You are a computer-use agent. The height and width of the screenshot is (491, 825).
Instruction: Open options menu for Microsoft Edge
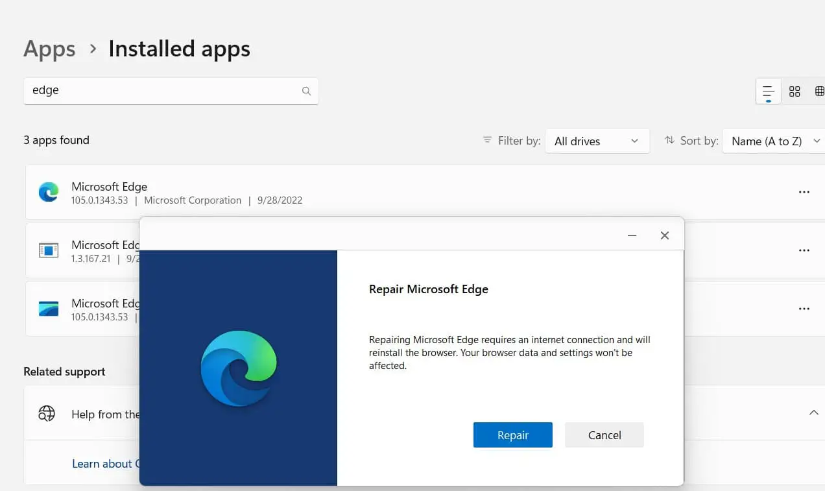[x=804, y=192]
